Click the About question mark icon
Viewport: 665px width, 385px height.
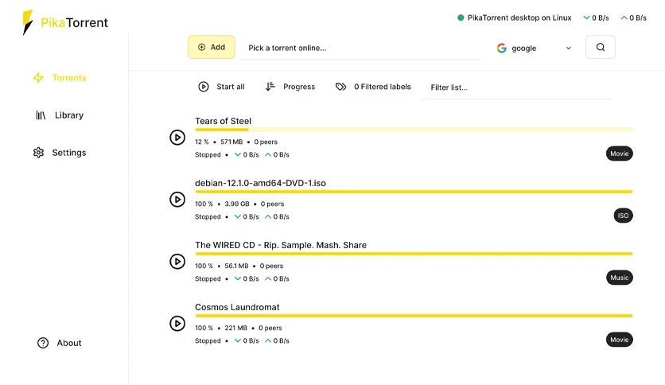(x=43, y=343)
